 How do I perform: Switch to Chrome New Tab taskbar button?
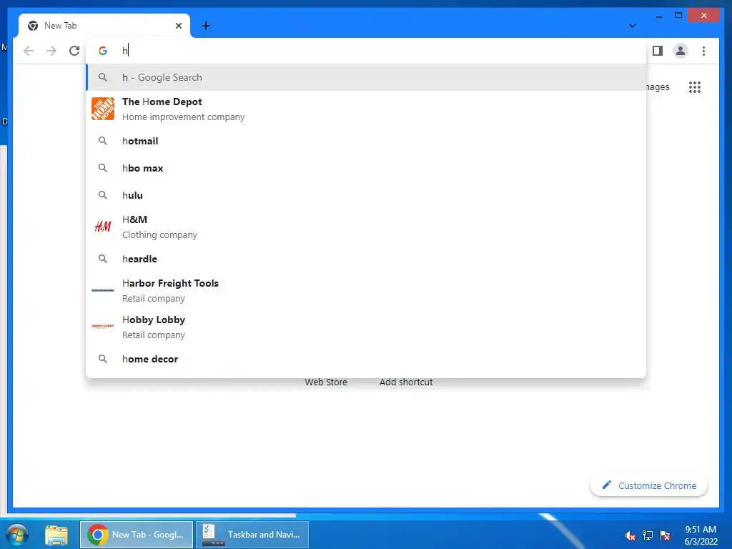click(137, 535)
